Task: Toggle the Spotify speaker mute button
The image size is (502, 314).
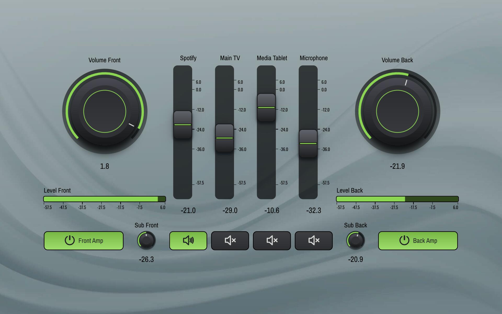Action: click(x=188, y=240)
